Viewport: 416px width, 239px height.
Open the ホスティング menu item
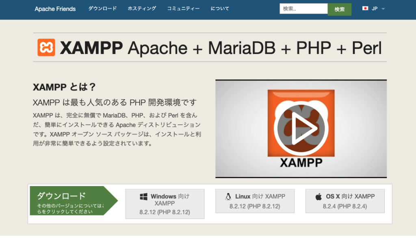point(142,9)
